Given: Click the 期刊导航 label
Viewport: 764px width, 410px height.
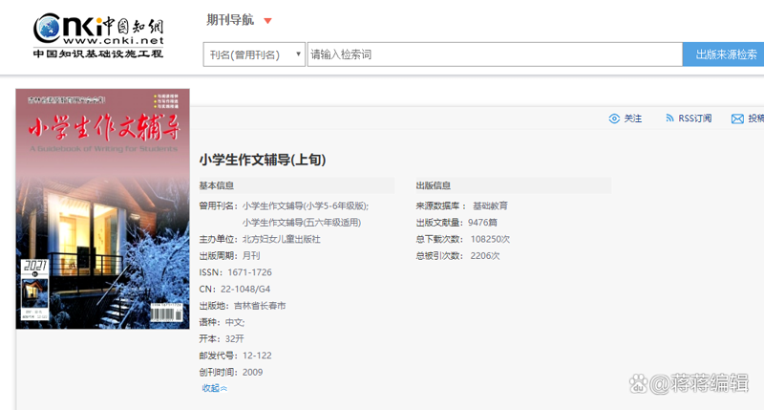Looking at the screenshot, I should pos(230,20).
